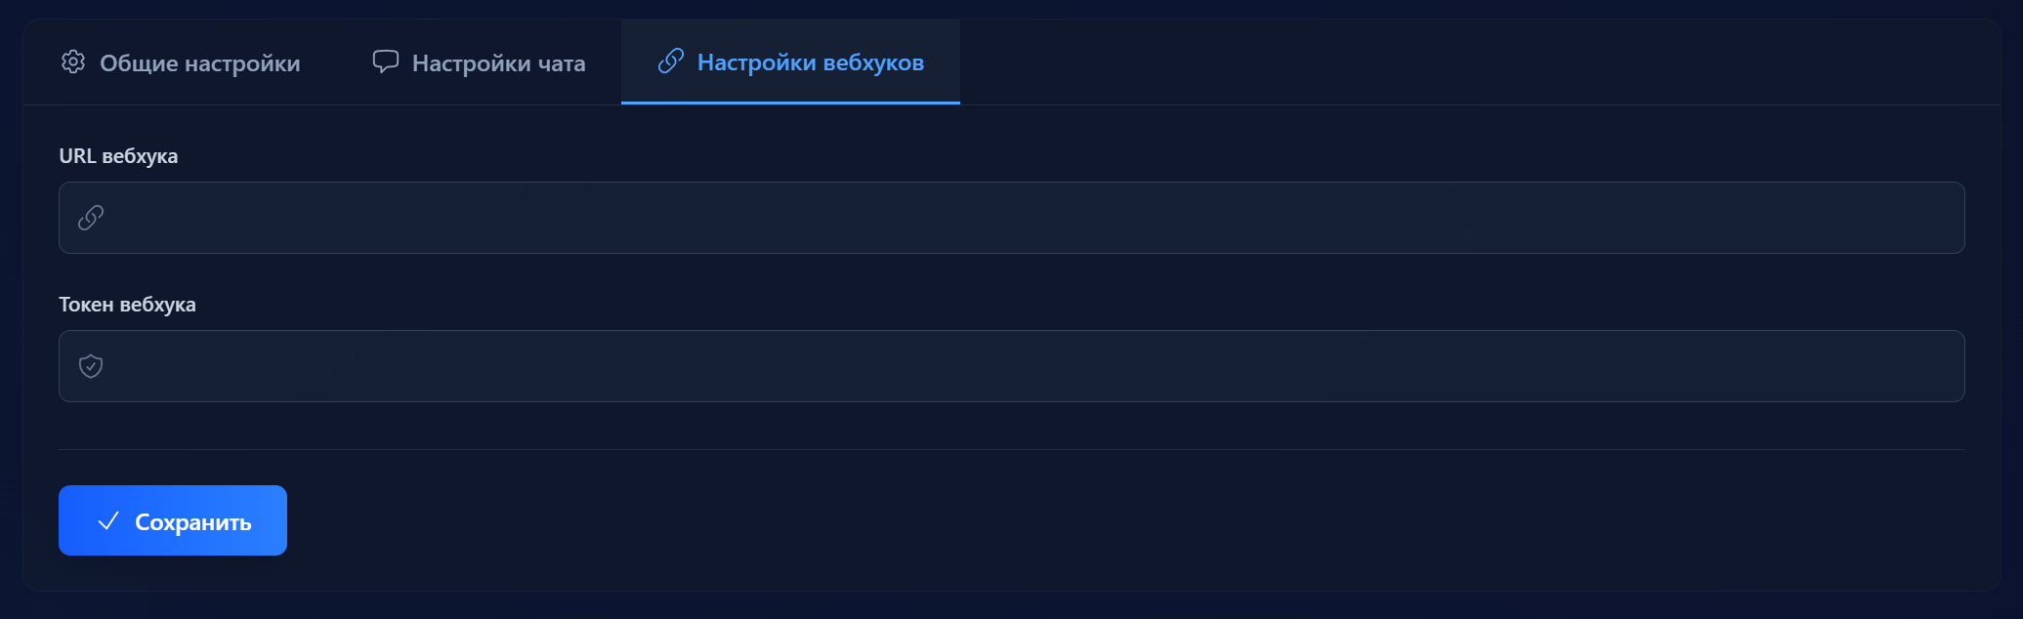This screenshot has height=619, width=2023.
Task: Click the shield icon inside Токен вебхука field
Action: coord(91,366)
